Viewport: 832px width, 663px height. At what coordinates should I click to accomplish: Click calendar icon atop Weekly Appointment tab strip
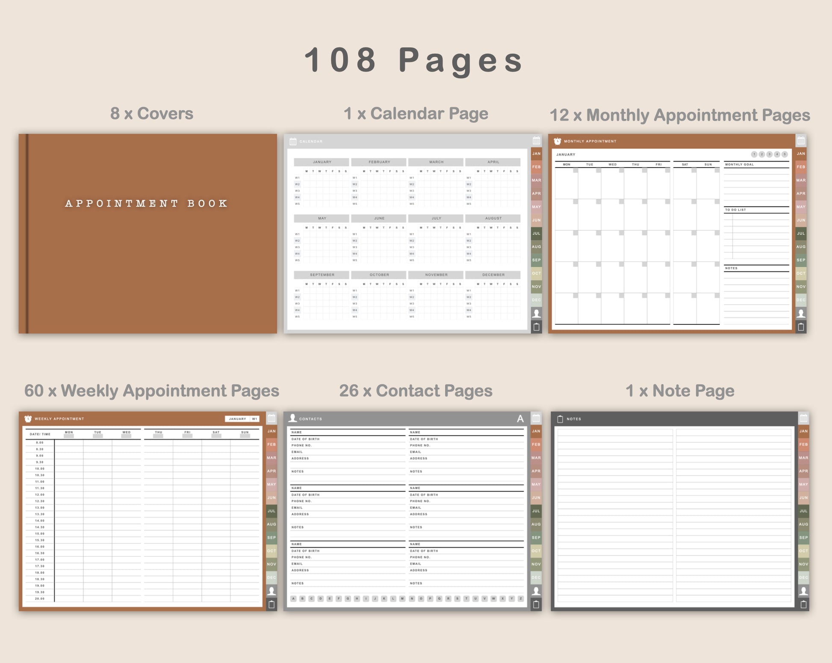(x=271, y=418)
